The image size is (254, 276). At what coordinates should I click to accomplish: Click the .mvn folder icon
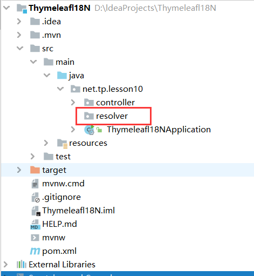pyautogui.click(x=35, y=35)
